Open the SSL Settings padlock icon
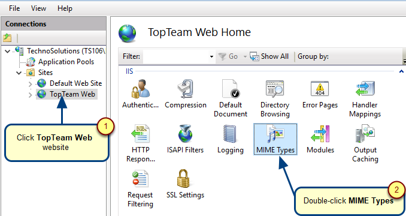The width and height of the screenshot is (406, 216). pyautogui.click(x=183, y=179)
